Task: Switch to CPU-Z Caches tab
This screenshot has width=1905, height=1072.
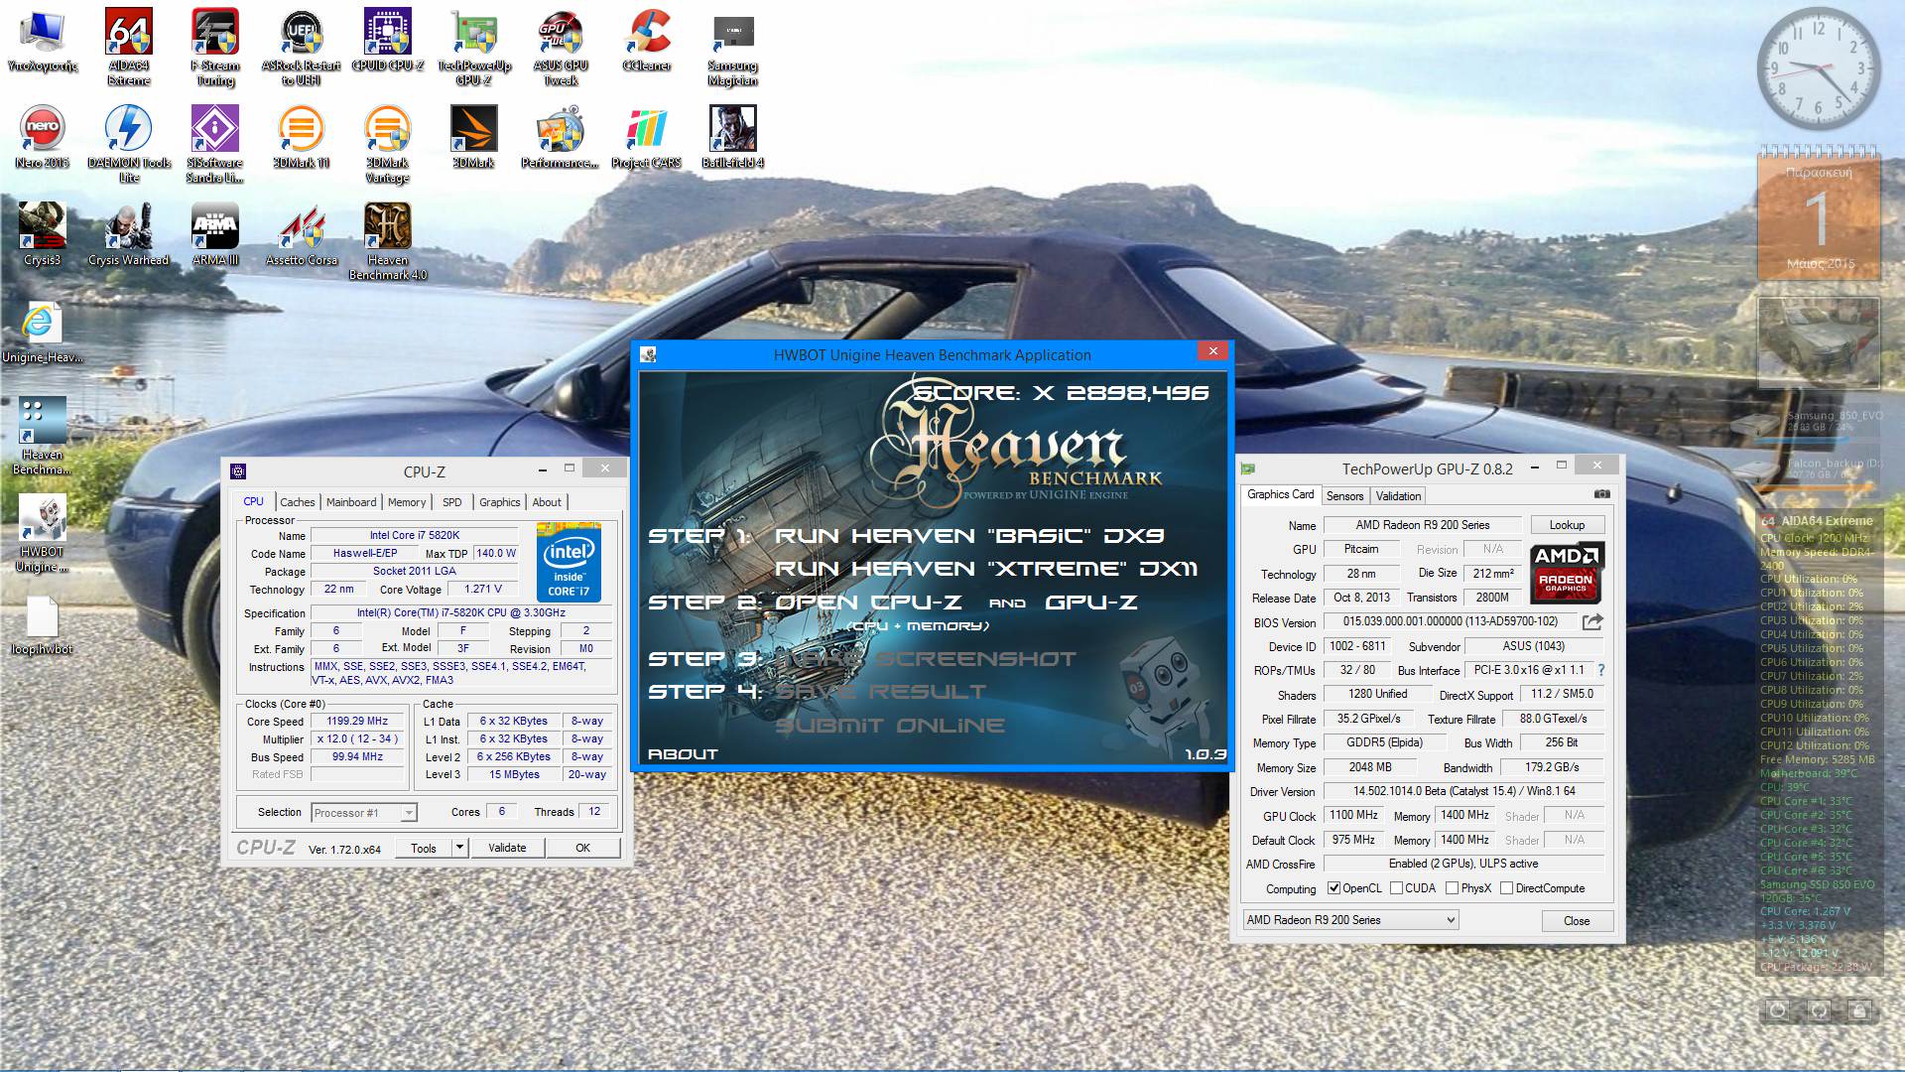Action: pos(297,502)
